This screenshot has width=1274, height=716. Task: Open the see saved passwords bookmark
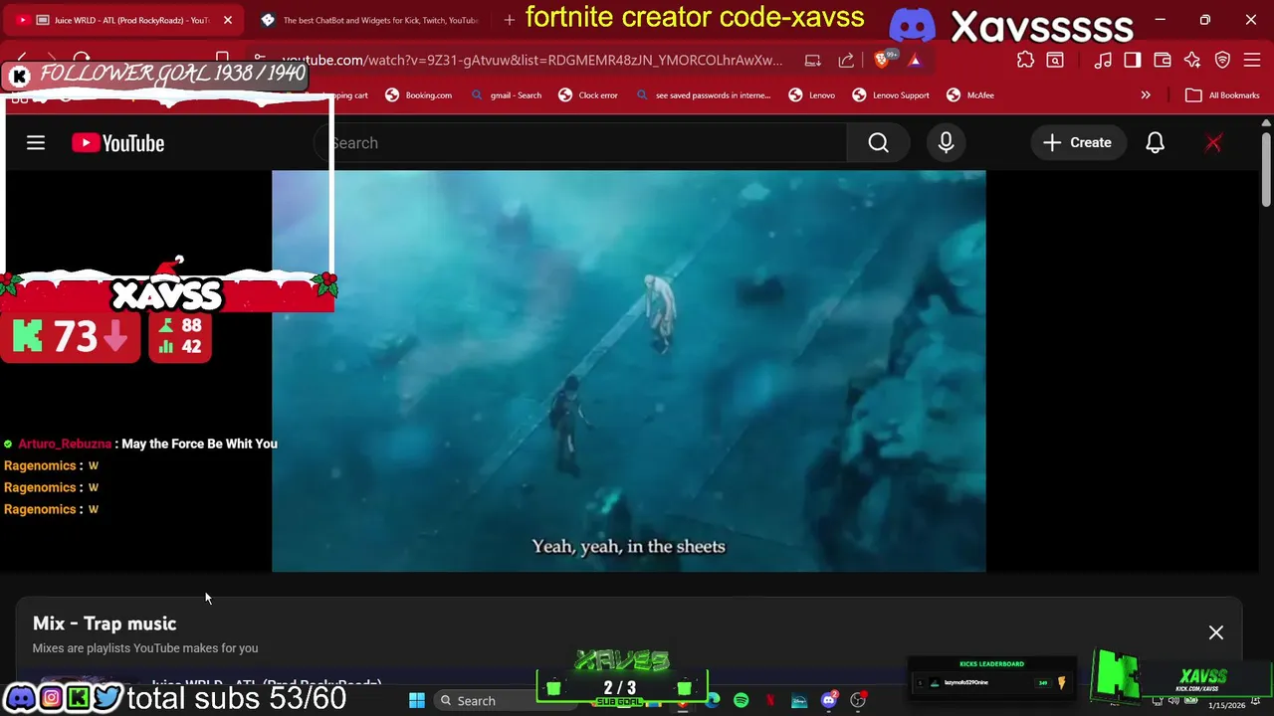point(703,95)
